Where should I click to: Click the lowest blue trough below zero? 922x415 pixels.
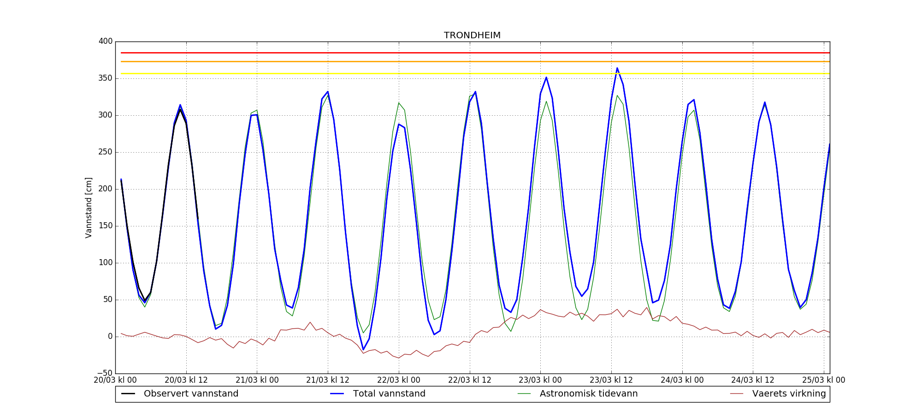pos(363,350)
